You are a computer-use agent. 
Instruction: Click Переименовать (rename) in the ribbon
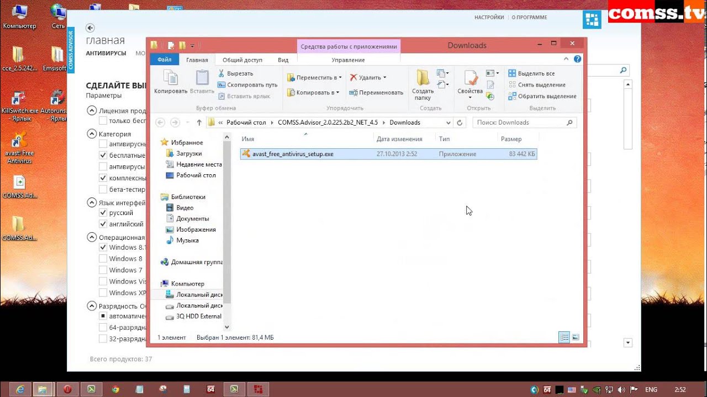(x=376, y=93)
